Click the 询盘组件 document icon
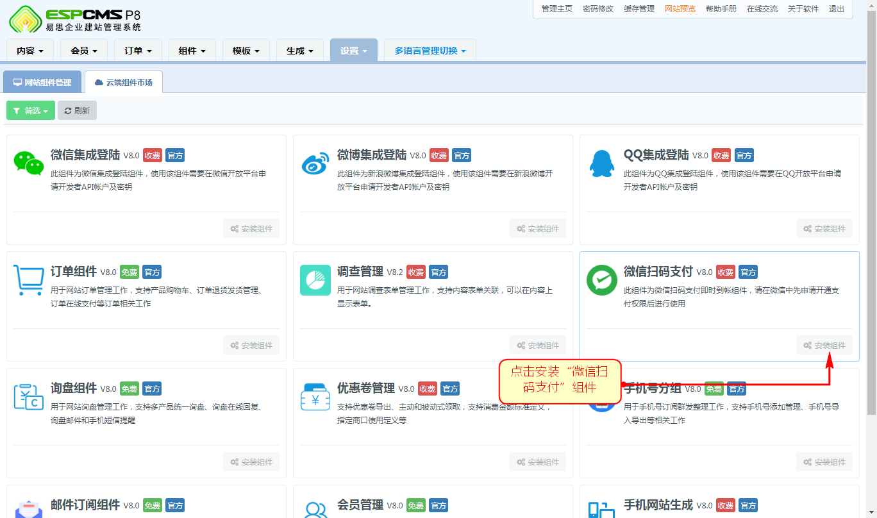The image size is (877, 518). pos(29,397)
